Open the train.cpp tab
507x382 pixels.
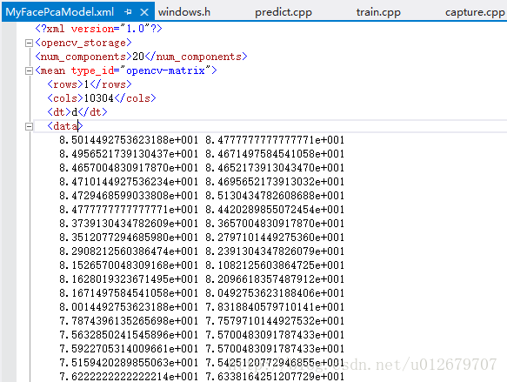point(378,12)
